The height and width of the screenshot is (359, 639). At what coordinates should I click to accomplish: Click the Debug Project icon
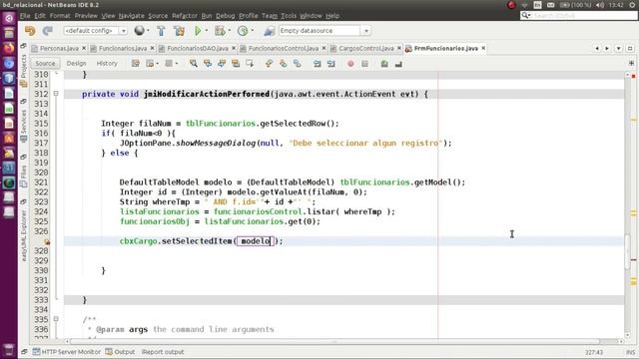(220, 31)
